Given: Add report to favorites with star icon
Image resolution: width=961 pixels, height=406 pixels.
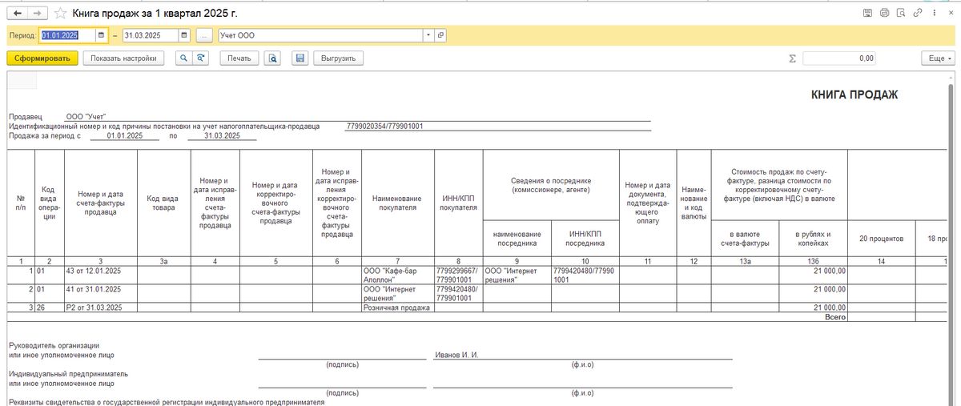Looking at the screenshot, I should (x=59, y=14).
